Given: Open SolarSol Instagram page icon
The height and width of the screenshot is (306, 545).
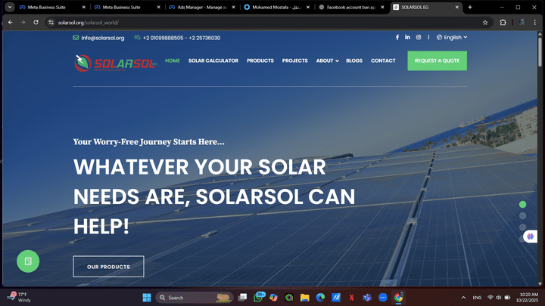Looking at the screenshot, I should tap(419, 37).
